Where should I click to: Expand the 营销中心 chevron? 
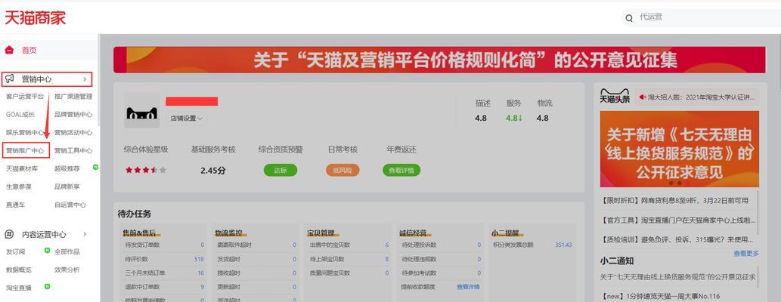point(85,79)
